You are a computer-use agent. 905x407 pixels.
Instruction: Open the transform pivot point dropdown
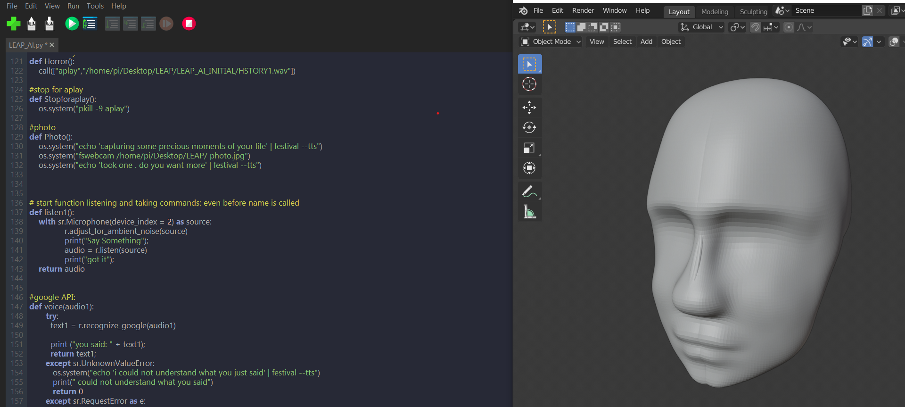click(737, 27)
